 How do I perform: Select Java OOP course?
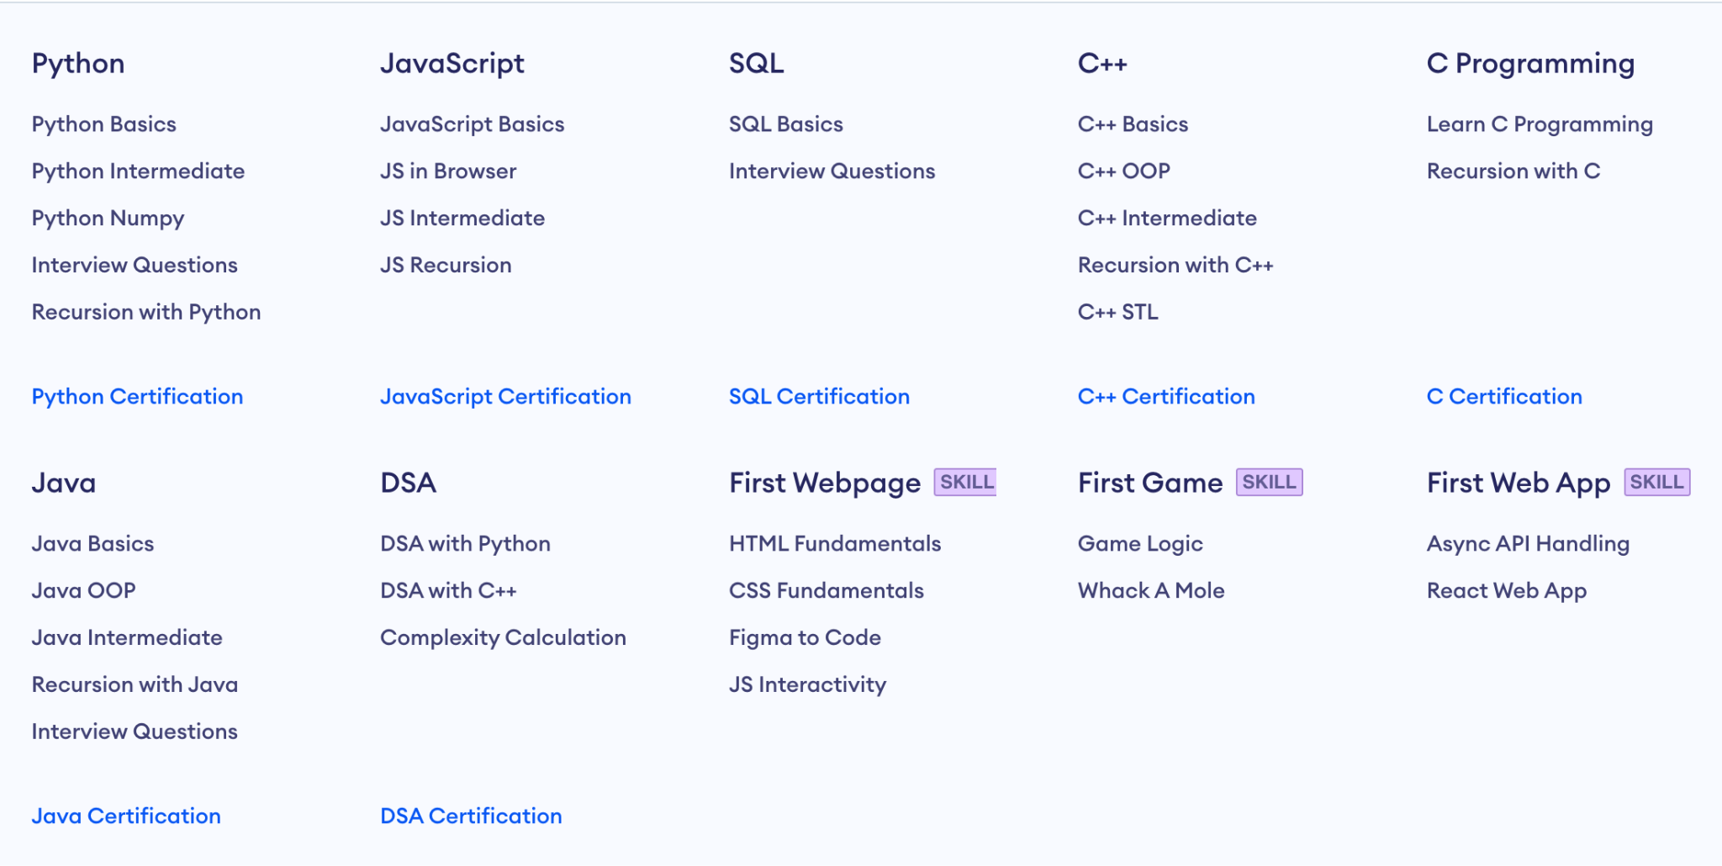[83, 590]
